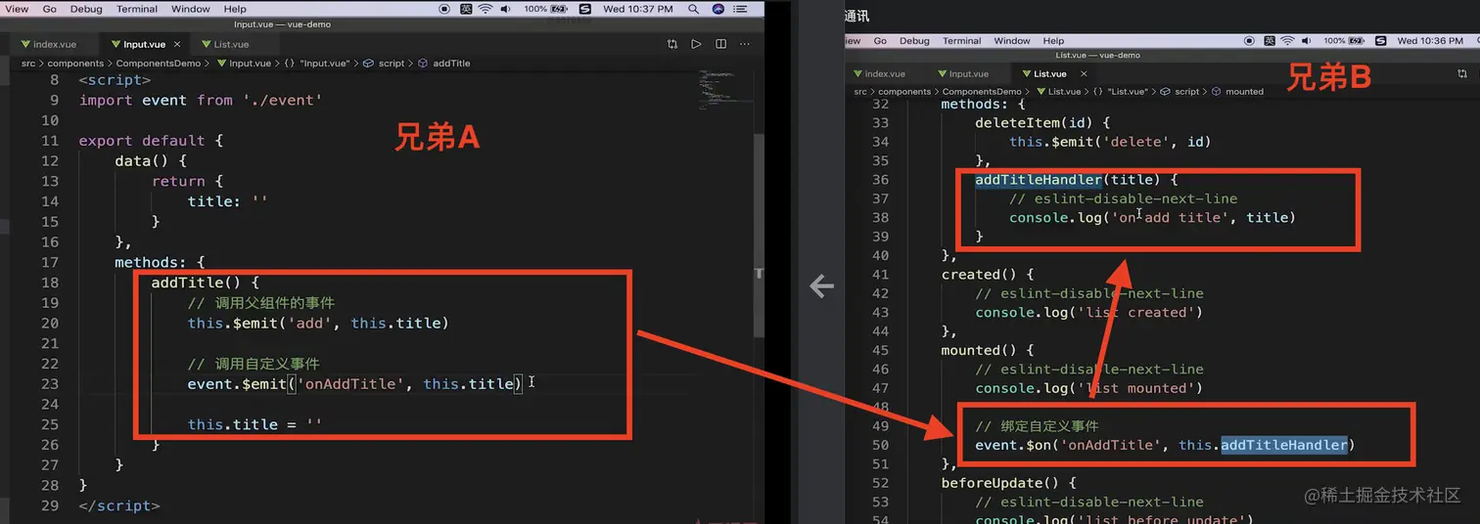Click the vertical scrollbar in Input.vue editor
The image size is (1480, 524).
[759, 235]
